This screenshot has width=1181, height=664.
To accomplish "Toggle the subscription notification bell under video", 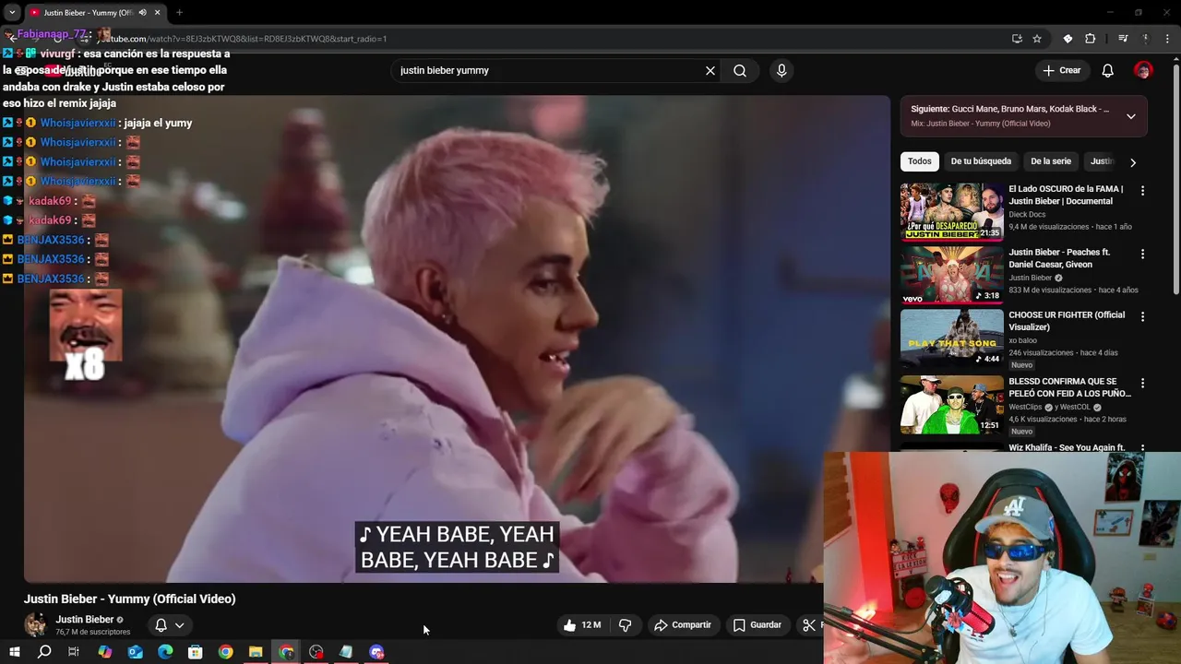I will pyautogui.click(x=170, y=625).
